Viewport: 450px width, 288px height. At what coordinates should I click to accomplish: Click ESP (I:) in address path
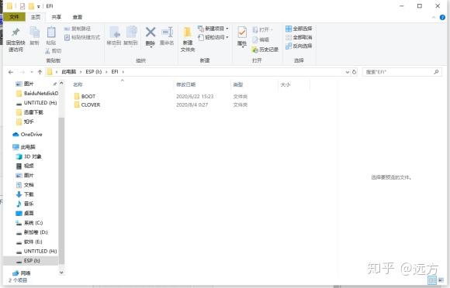tap(94, 71)
